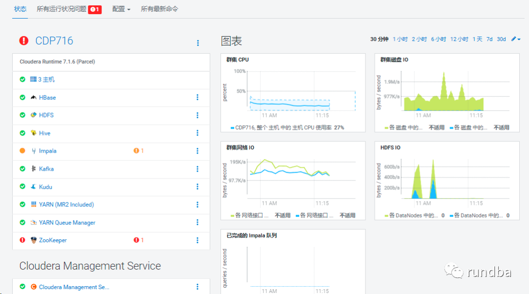Click the red error icon beside CDP716
This screenshot has width=529, height=294.
click(x=24, y=41)
